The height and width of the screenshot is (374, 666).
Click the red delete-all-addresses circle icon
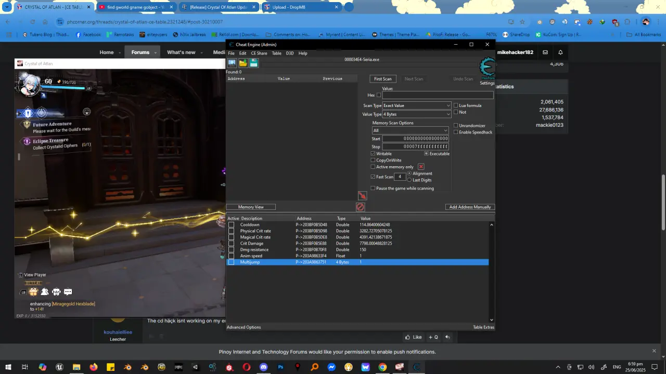click(x=360, y=207)
